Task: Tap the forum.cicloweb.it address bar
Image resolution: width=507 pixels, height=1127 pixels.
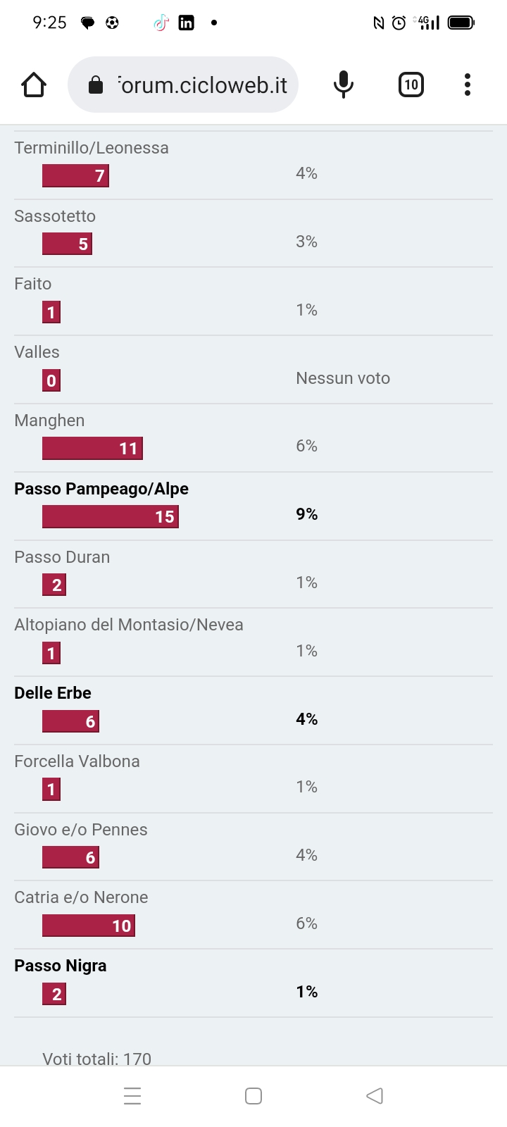Action: tap(183, 85)
